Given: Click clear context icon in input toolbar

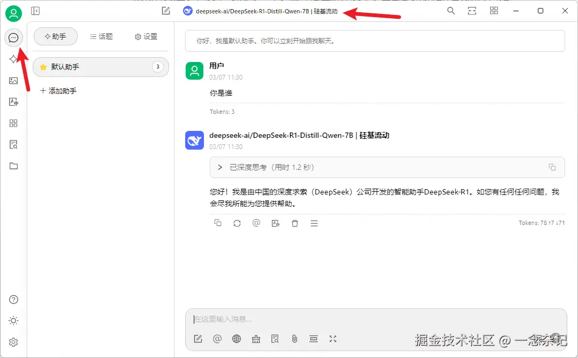Looking at the screenshot, I should pos(314,339).
